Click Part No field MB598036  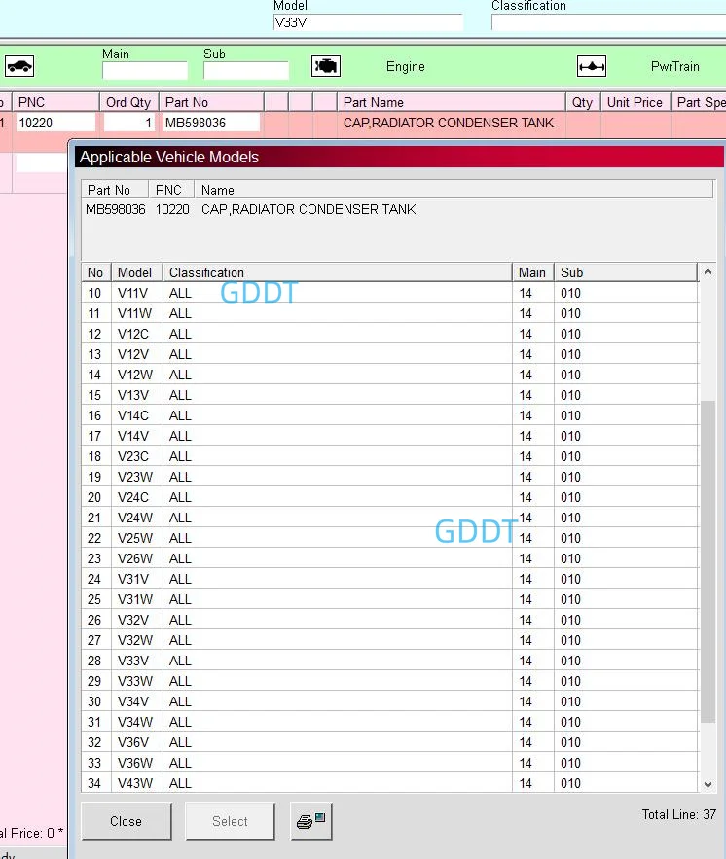click(x=211, y=123)
